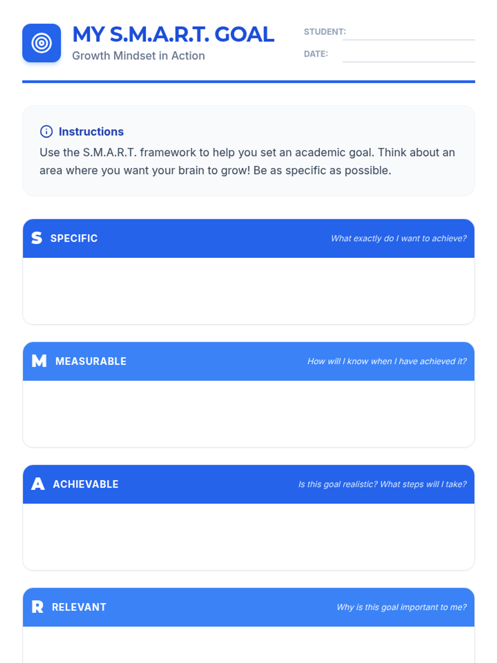The height and width of the screenshot is (663, 497).
Task: Click inside the Specific answer box
Action: point(248,291)
